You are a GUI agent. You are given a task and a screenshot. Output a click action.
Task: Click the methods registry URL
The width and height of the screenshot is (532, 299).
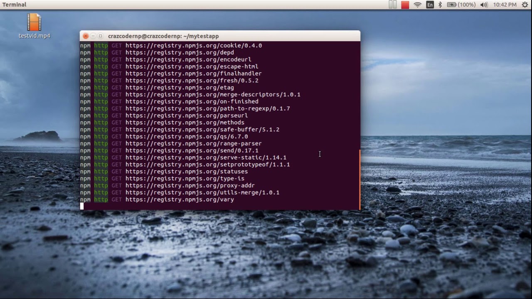(185, 123)
